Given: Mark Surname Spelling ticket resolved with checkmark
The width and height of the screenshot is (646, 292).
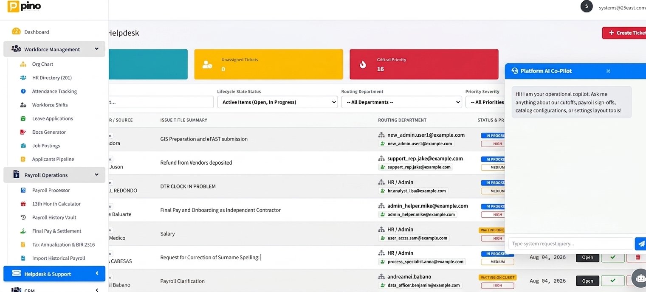Looking at the screenshot, I should (x=613, y=257).
